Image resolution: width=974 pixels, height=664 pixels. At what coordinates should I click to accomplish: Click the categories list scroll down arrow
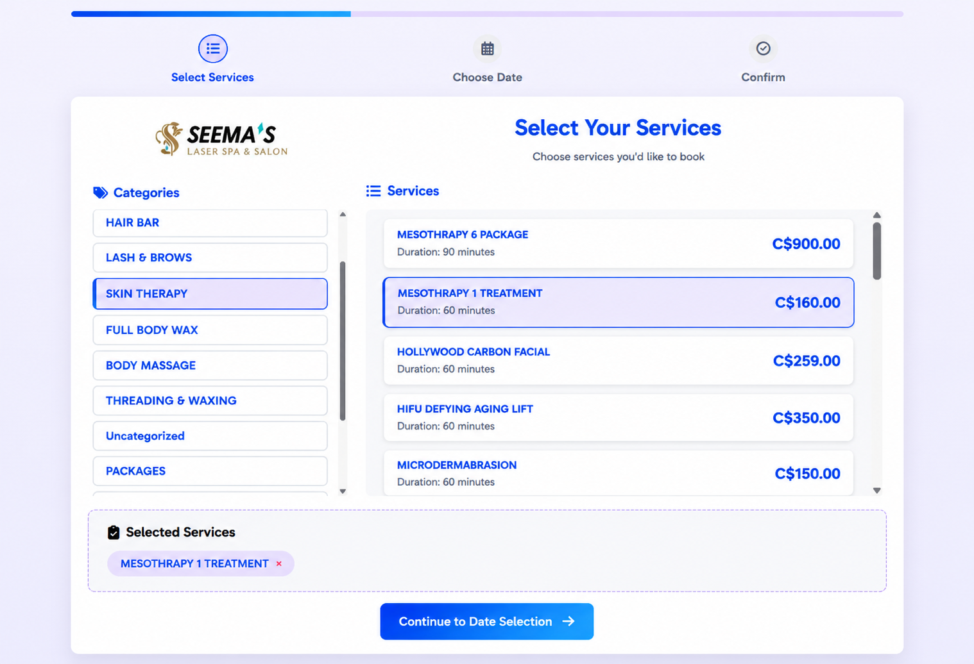343,491
